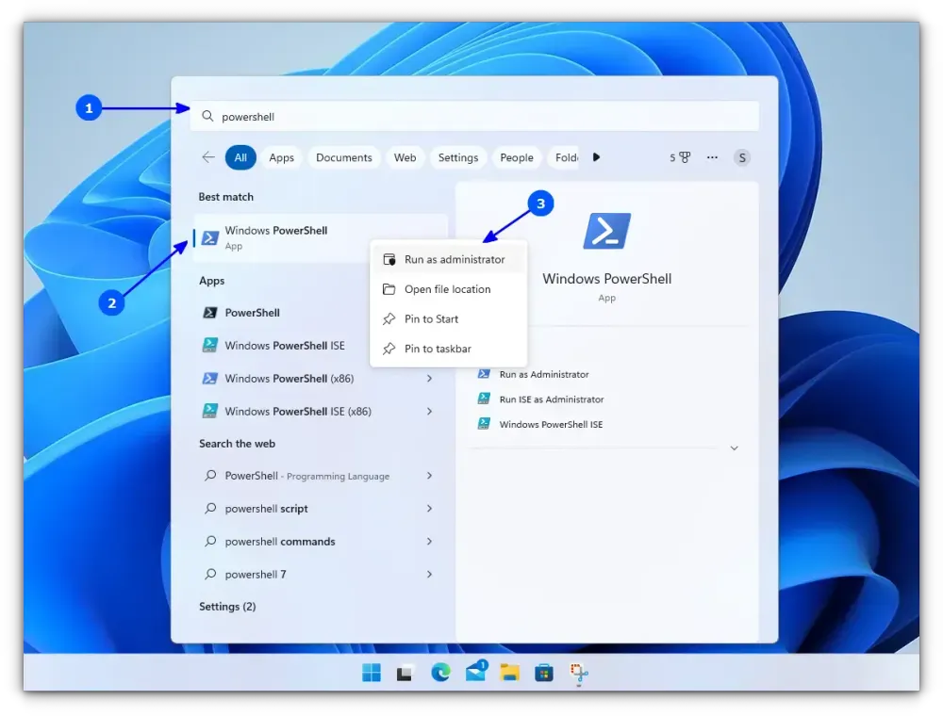This screenshot has width=943, height=716.
Task: Open the three-dot more options menu
Action: pyautogui.click(x=712, y=157)
